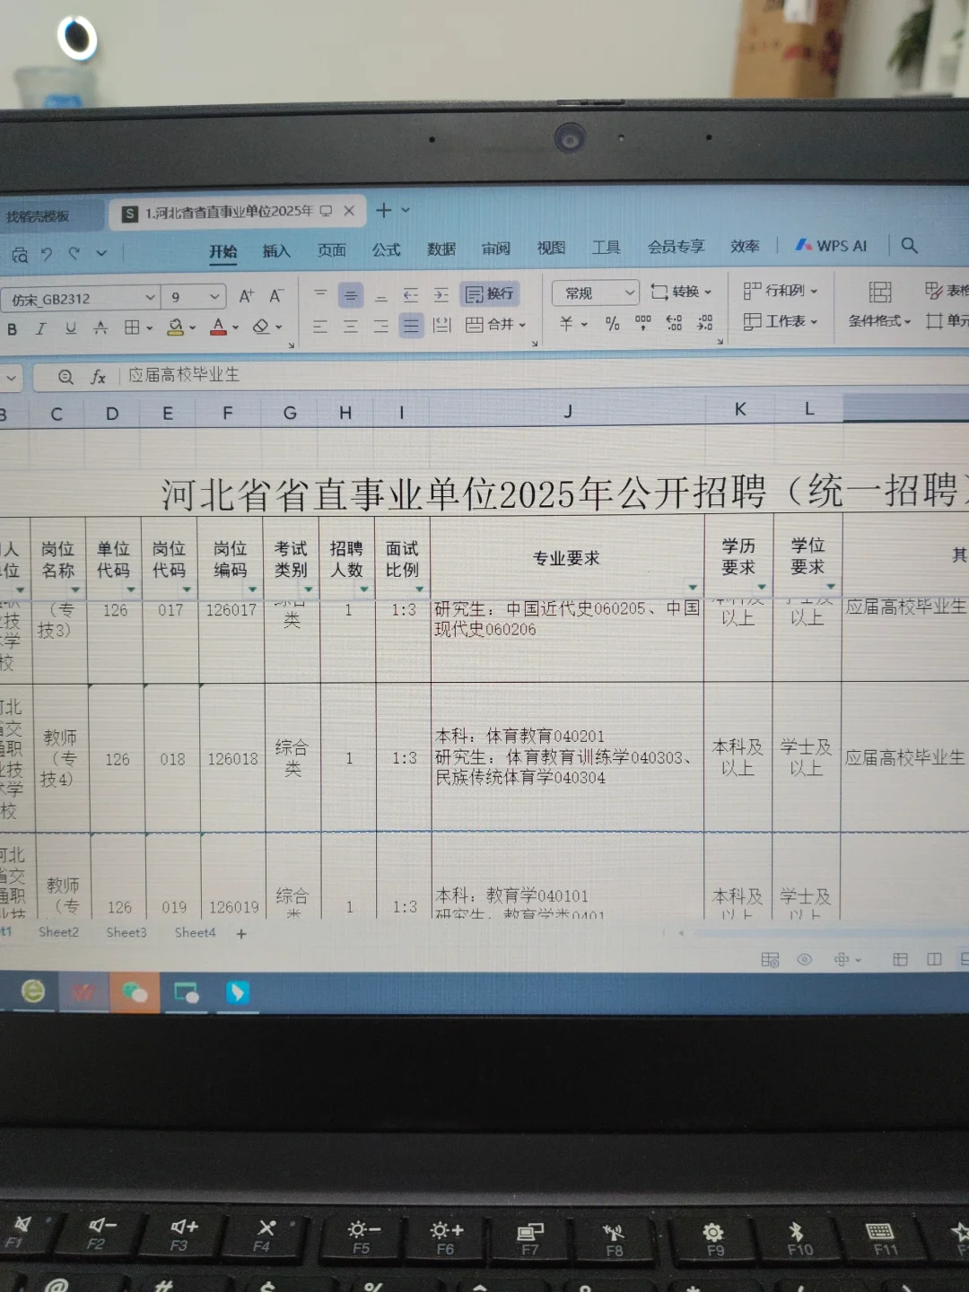
Task: Open WPS AI assistant
Action: pyautogui.click(x=830, y=245)
